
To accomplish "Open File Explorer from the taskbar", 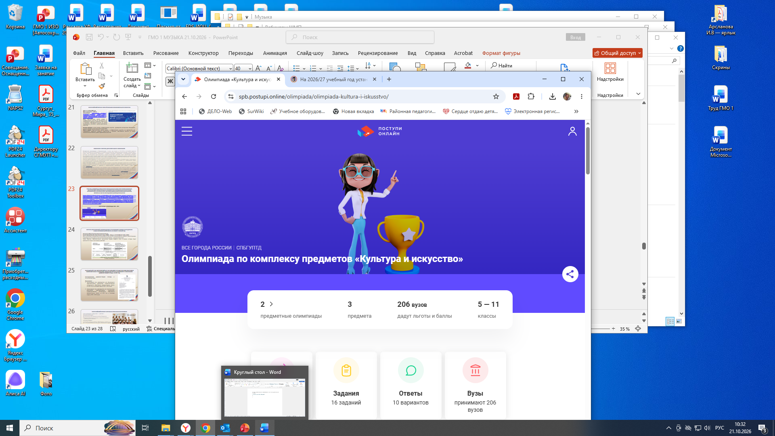I will coord(165,428).
